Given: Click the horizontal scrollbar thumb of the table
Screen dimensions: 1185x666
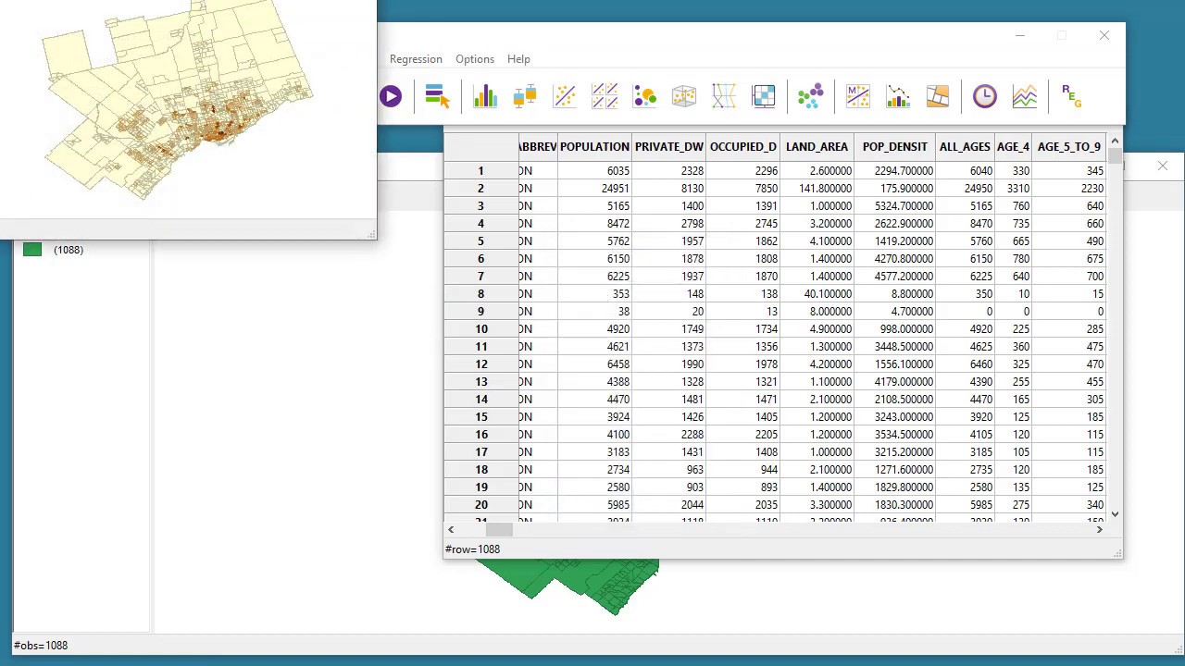Looking at the screenshot, I should 499,529.
